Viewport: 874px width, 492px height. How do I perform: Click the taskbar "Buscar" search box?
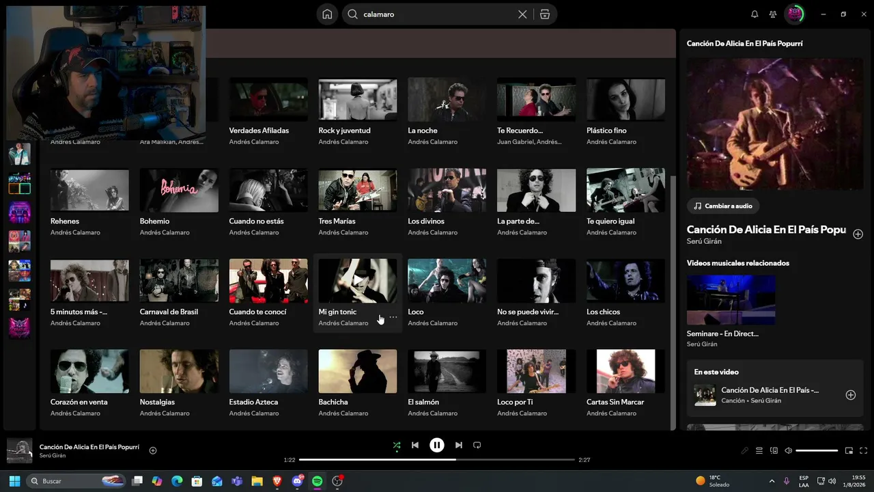point(76,481)
